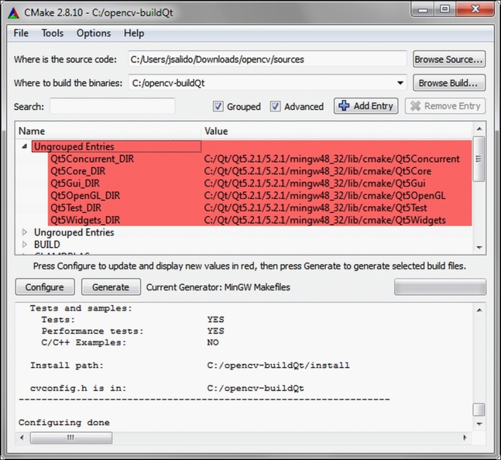
Task: Click Browse Build button
Action: click(449, 83)
